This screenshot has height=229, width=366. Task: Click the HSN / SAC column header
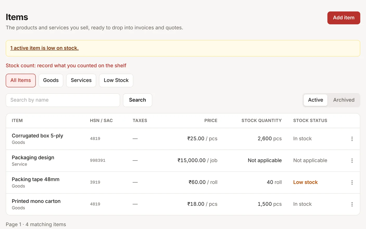(x=101, y=121)
